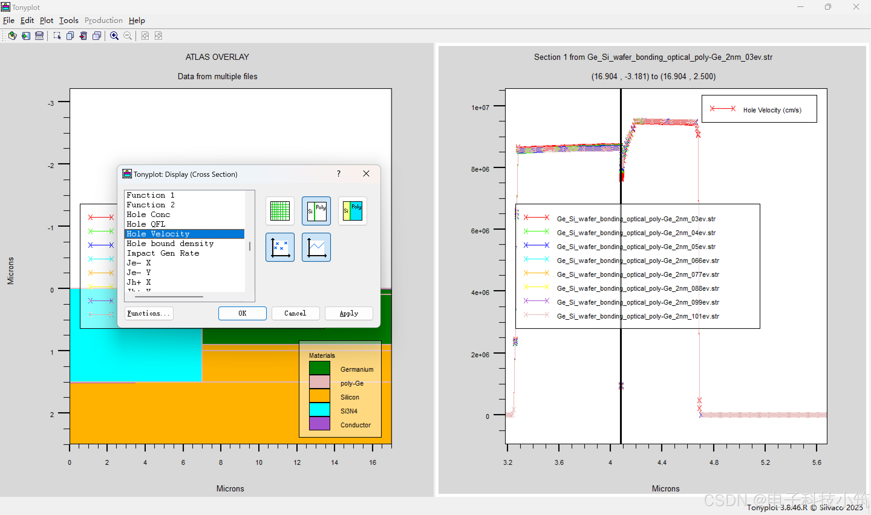The width and height of the screenshot is (871, 515).
Task: Toggle the material edges display button
Action: coord(316,211)
